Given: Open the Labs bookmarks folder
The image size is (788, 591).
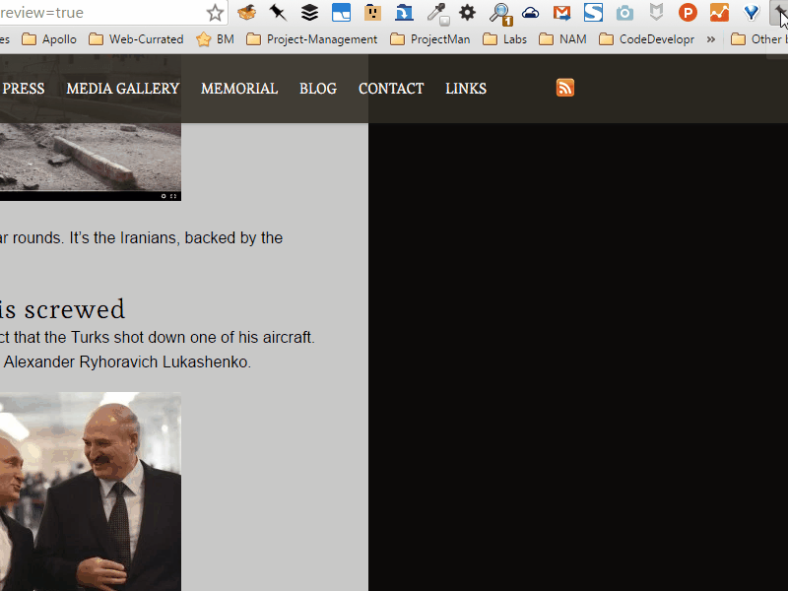Looking at the screenshot, I should coord(504,39).
